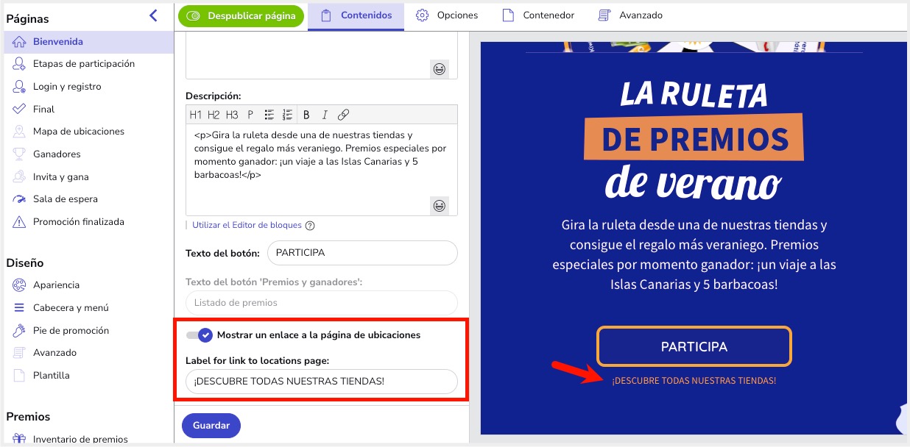
Task: Toggle italic formatting in description editor
Action: pos(324,115)
